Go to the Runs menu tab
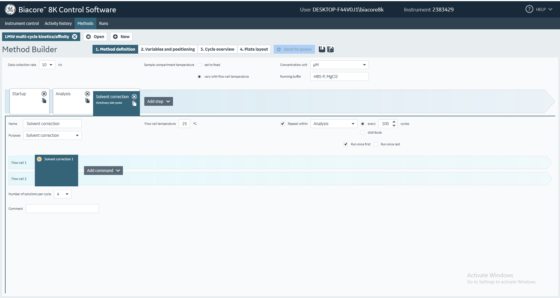560x298 pixels. pyautogui.click(x=103, y=23)
